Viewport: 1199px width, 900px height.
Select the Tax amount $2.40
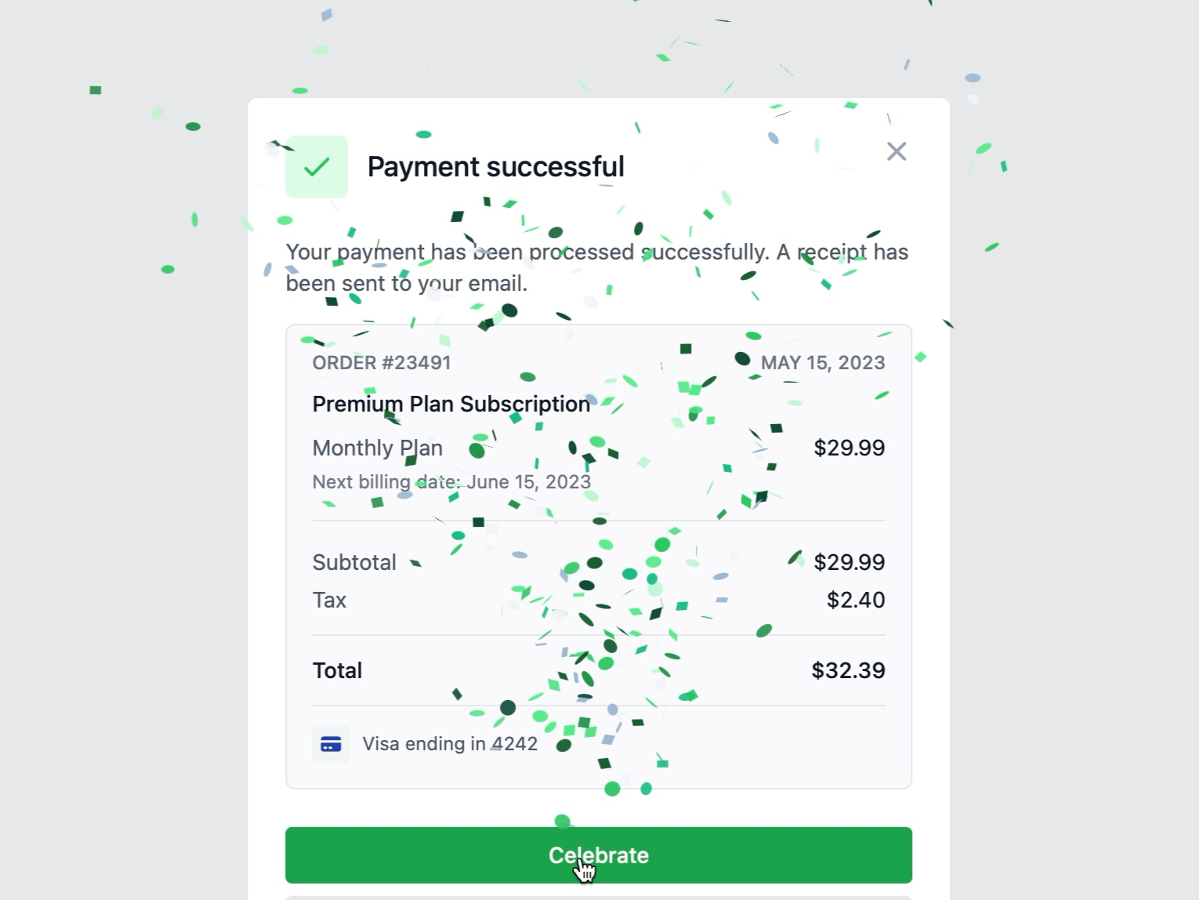856,600
